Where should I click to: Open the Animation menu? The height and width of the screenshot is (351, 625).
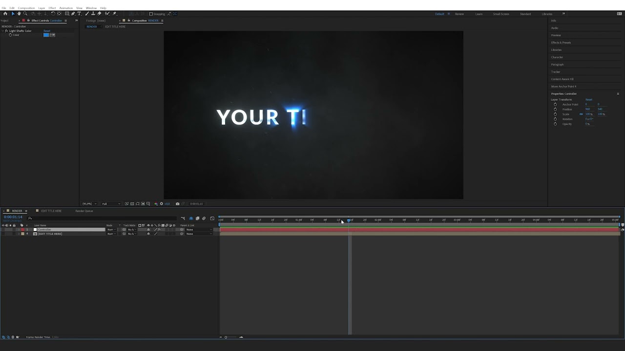tap(66, 8)
